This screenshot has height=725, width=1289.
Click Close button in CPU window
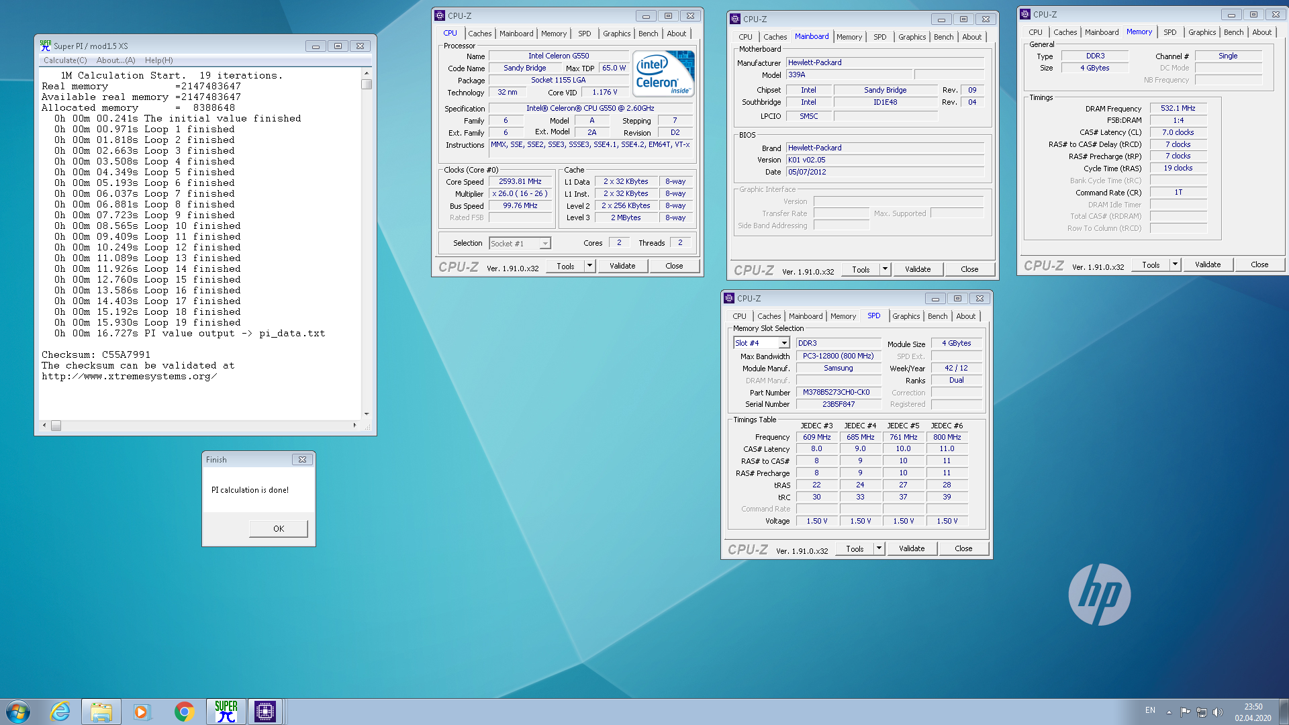674,267
